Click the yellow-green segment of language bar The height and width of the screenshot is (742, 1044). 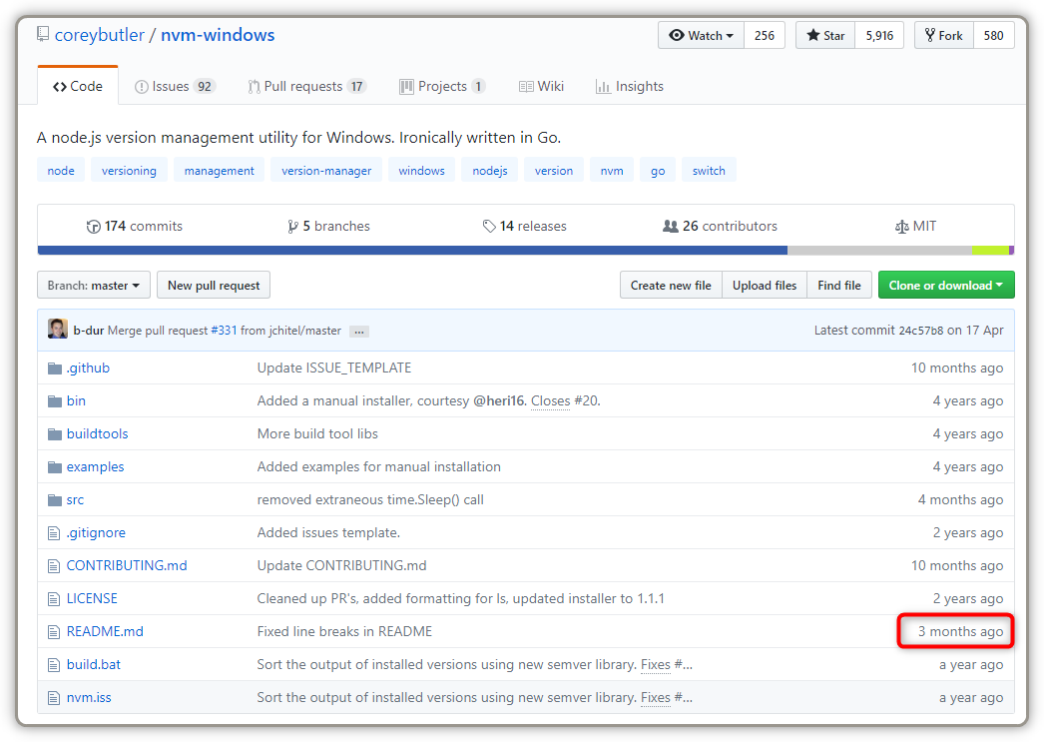pyautogui.click(x=991, y=251)
